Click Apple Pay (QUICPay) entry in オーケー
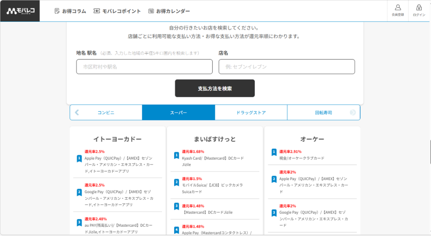 314,185
